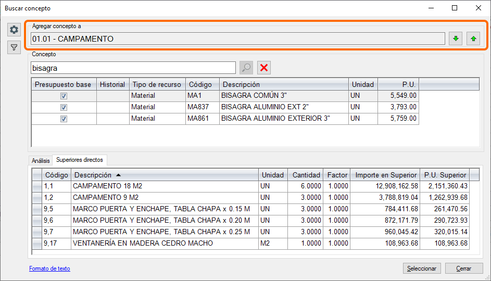Viewport: 491px width, 281px height.
Task: Select row BISAGRA ALUMINIO EXT 2"
Action: coord(225,107)
